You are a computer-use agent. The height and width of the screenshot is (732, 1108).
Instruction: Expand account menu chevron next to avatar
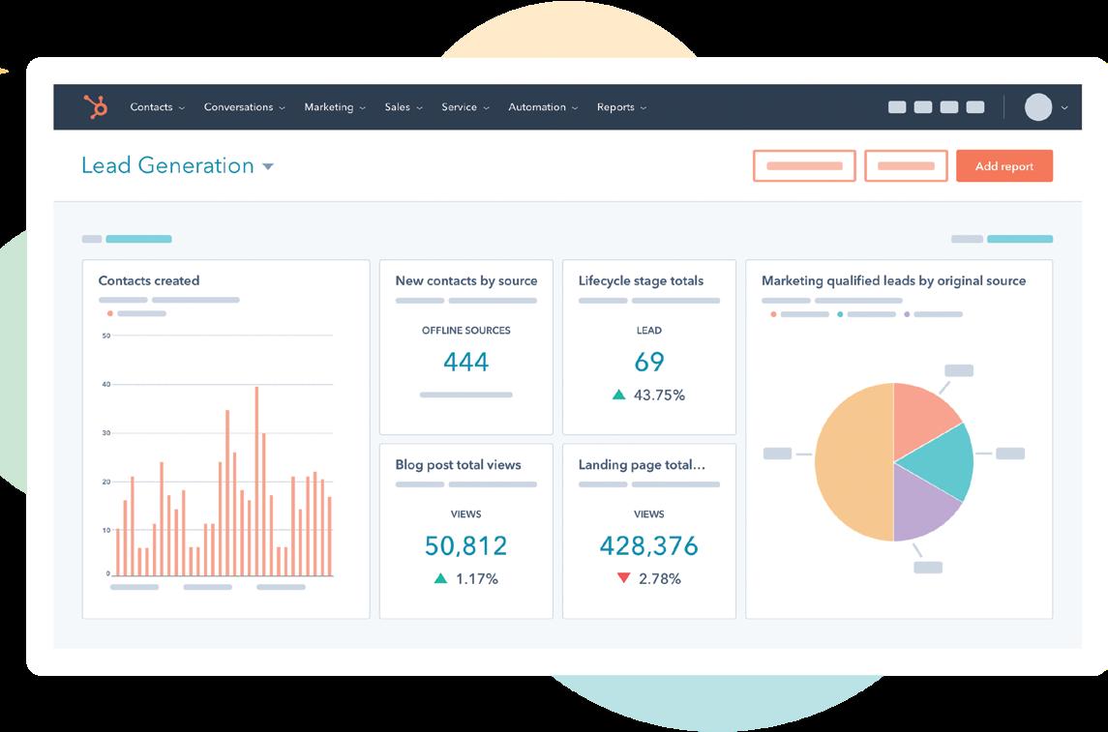[x=1064, y=108]
